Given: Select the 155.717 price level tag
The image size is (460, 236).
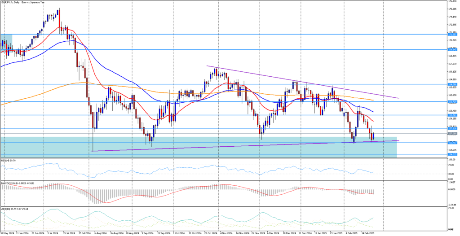Looking at the screenshot, I should pos(452,143).
